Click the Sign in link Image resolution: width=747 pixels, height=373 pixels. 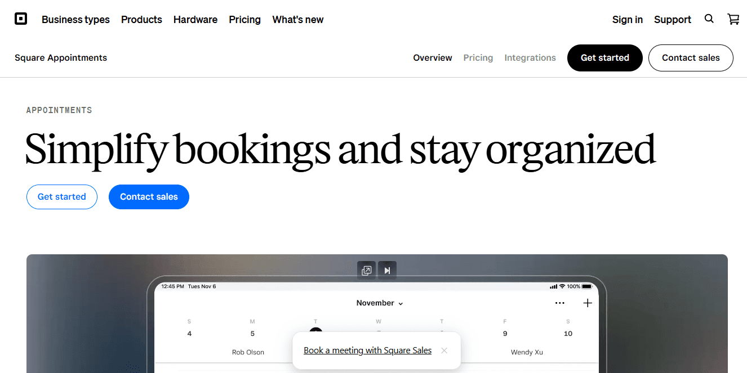(628, 20)
